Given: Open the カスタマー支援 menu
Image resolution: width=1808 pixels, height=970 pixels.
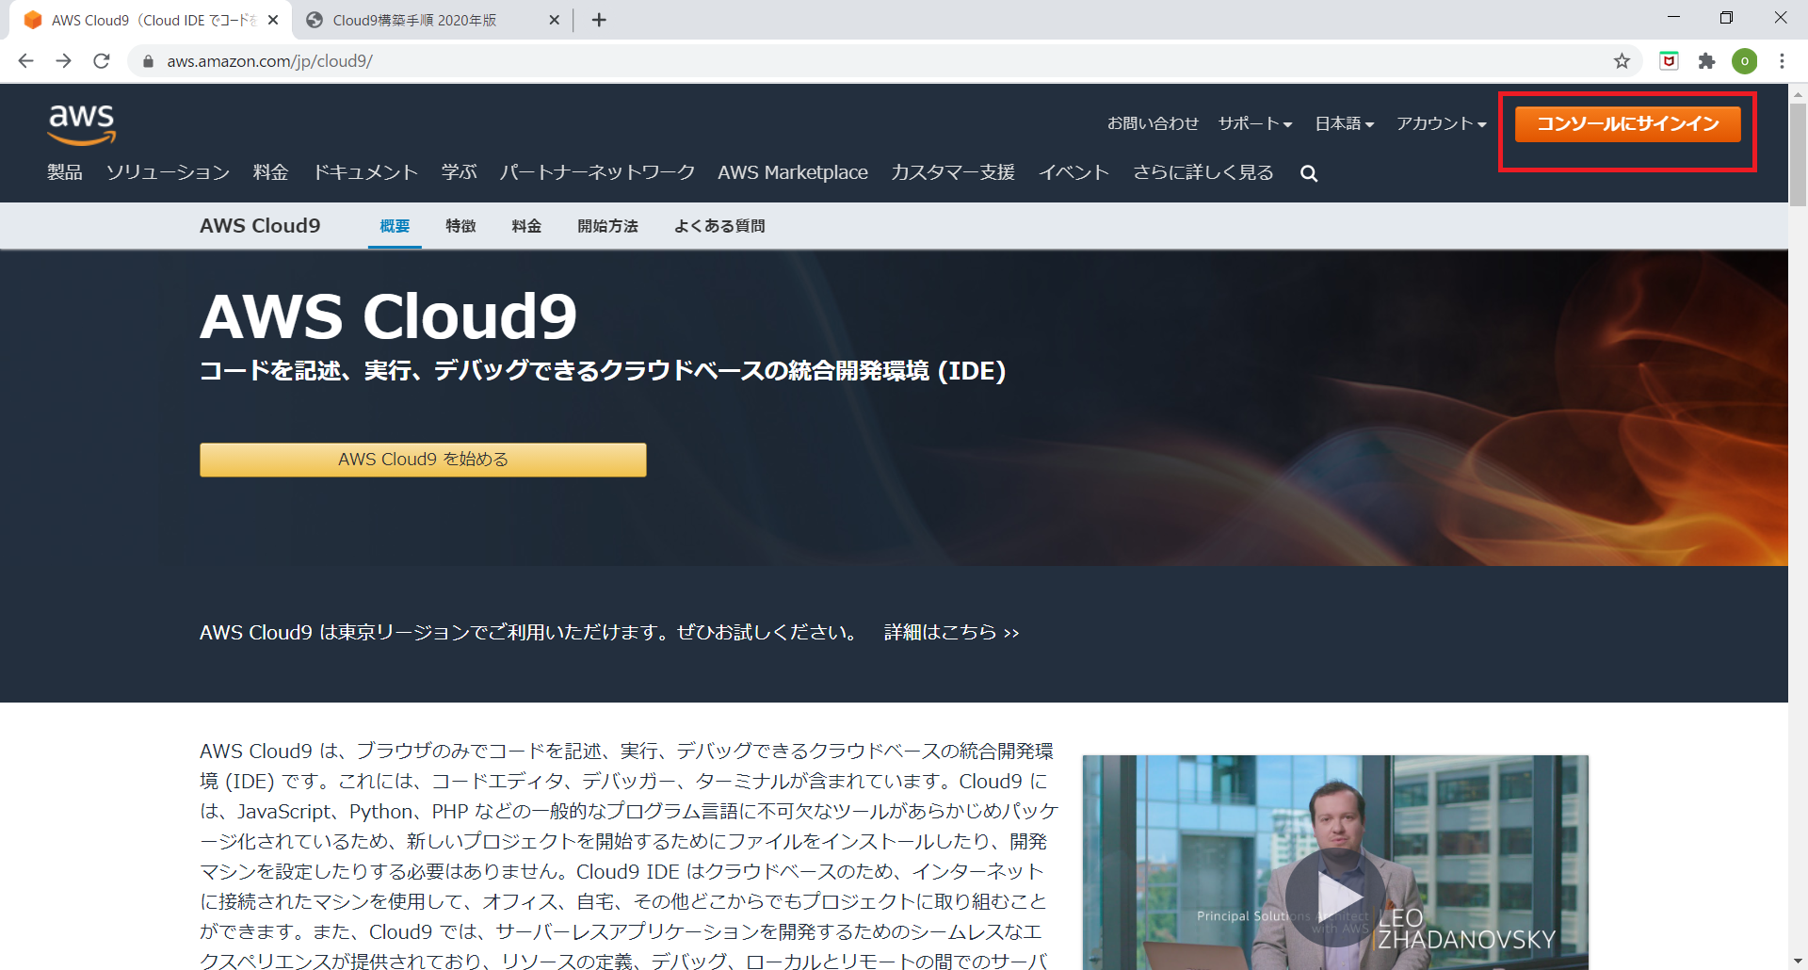Looking at the screenshot, I should tap(953, 172).
